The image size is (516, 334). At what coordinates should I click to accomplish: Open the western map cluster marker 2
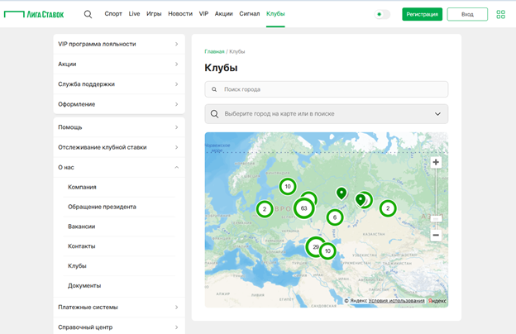(x=265, y=209)
